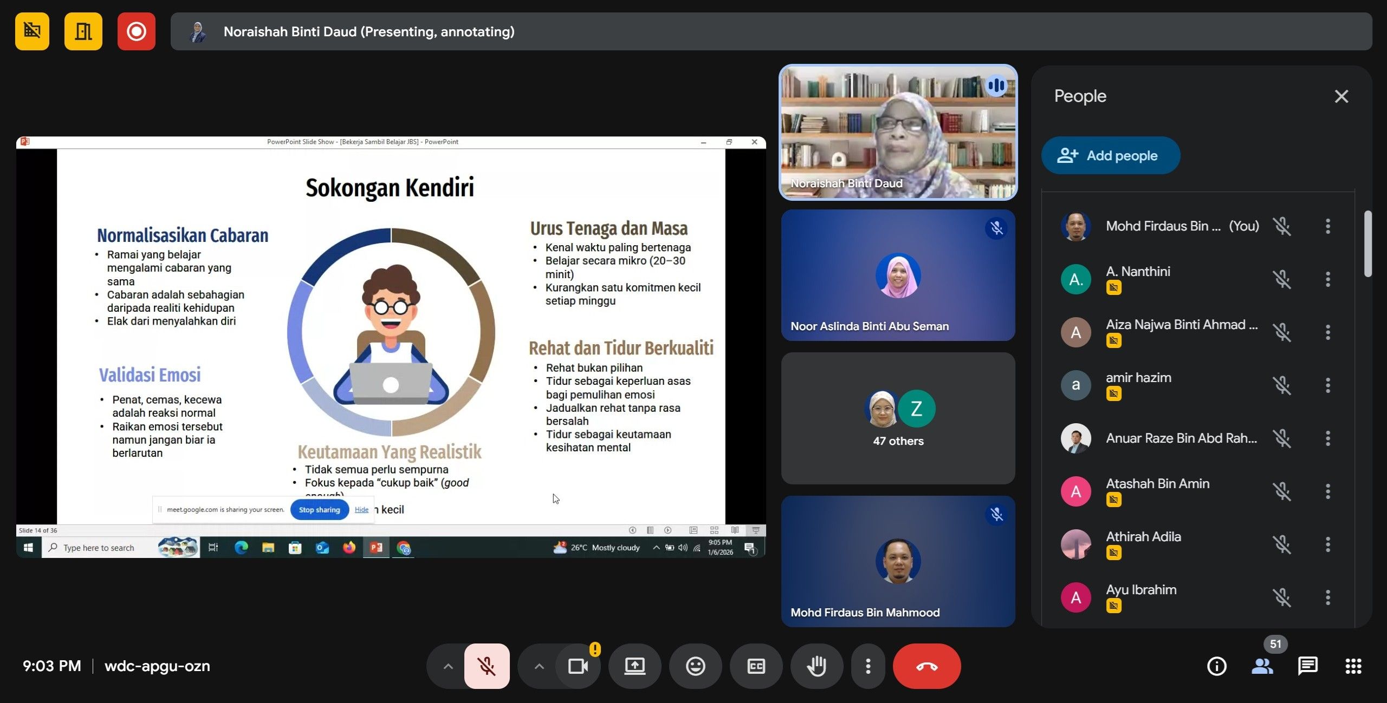Viewport: 1387px width, 703px height.
Task: Click the red recording indicator button
Action: click(136, 31)
